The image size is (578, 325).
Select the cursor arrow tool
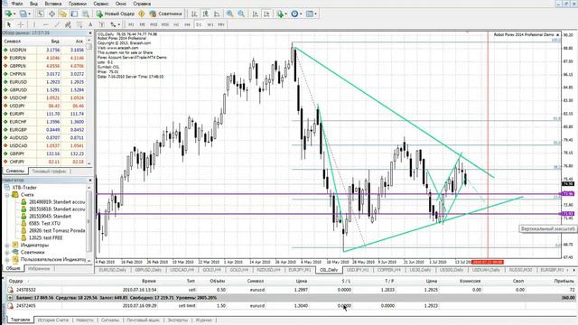(9, 24)
